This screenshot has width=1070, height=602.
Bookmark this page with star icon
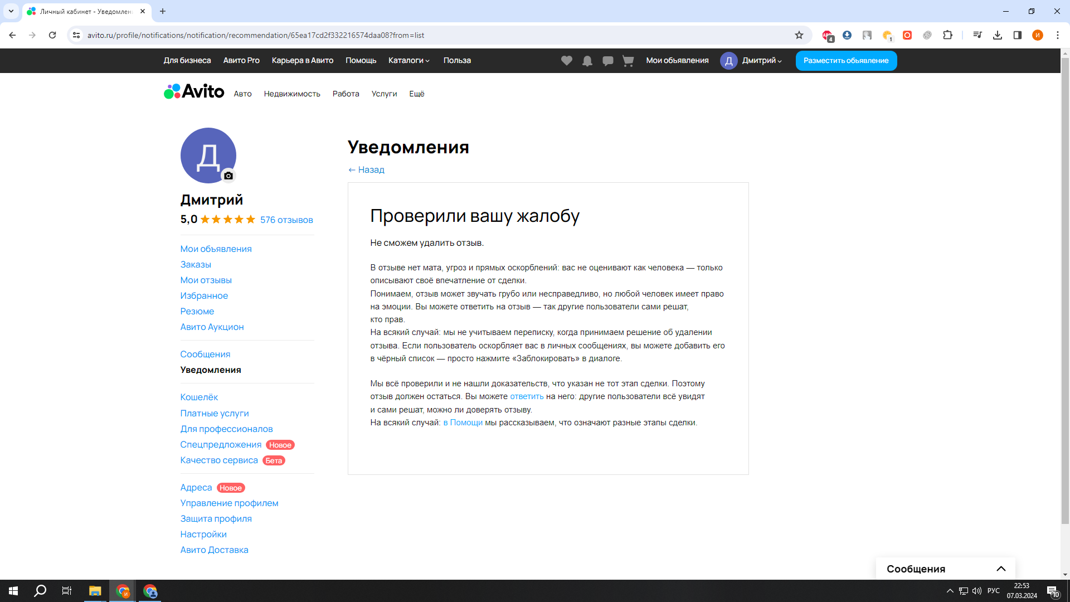(x=799, y=35)
